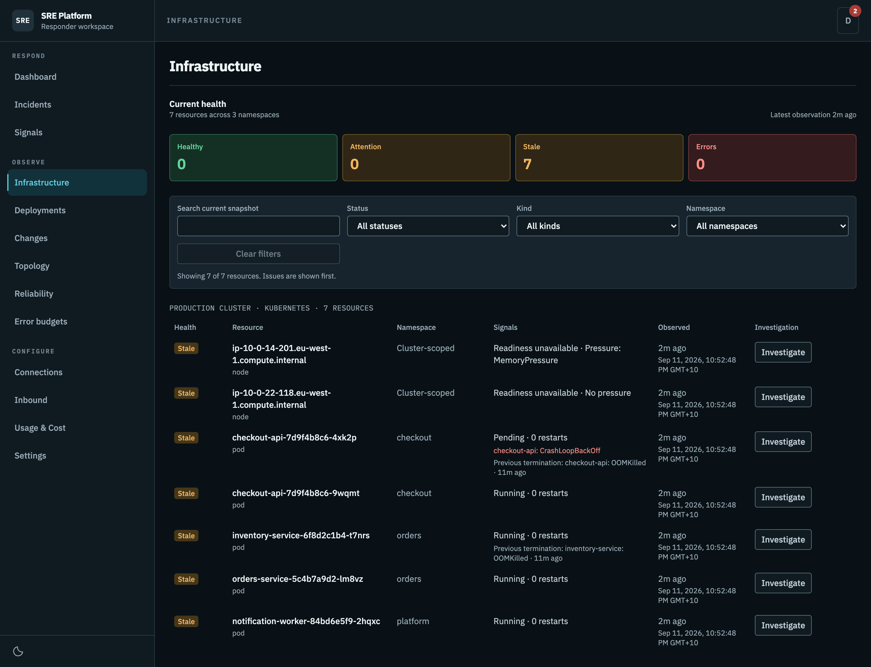Click the Namespace column header in table
Viewport: 871px width, 667px height.
(416, 327)
